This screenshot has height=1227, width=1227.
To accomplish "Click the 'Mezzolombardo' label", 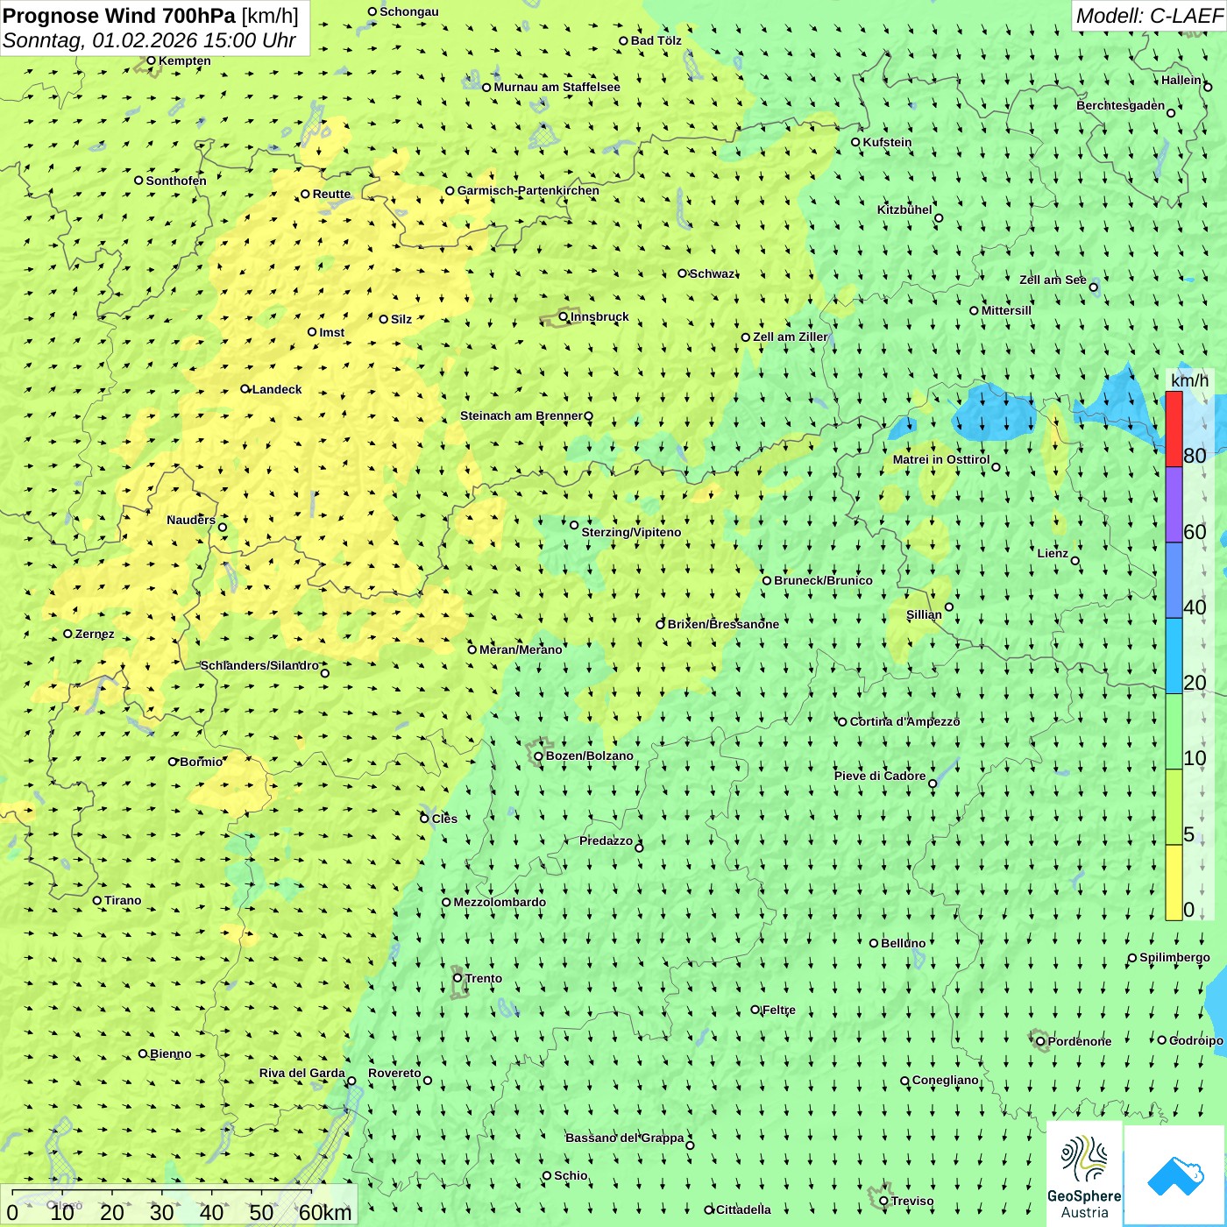I will pyautogui.click(x=500, y=902).
